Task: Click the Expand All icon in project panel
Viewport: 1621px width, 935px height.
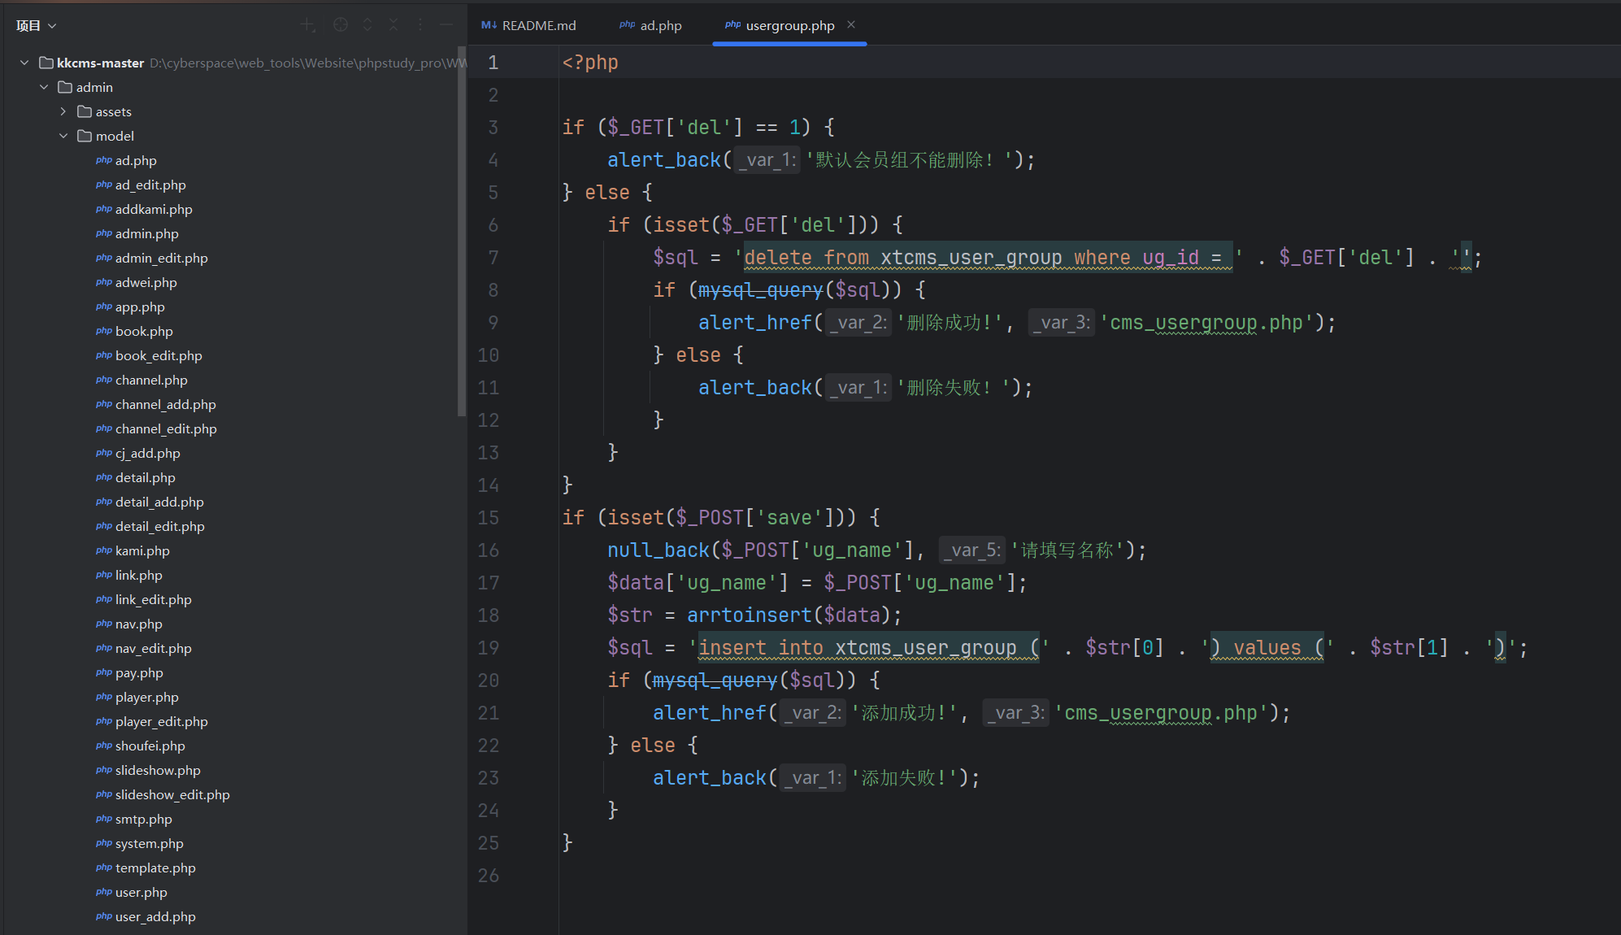Action: [367, 25]
